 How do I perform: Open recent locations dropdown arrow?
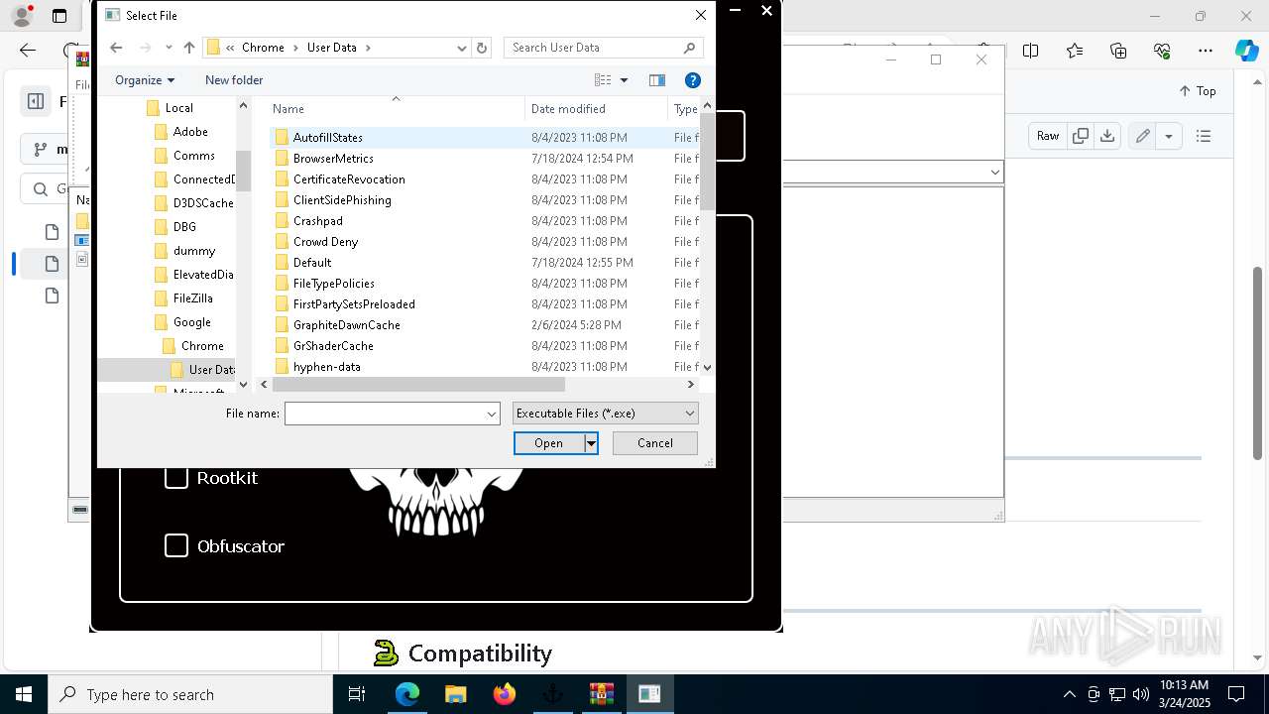(169, 48)
